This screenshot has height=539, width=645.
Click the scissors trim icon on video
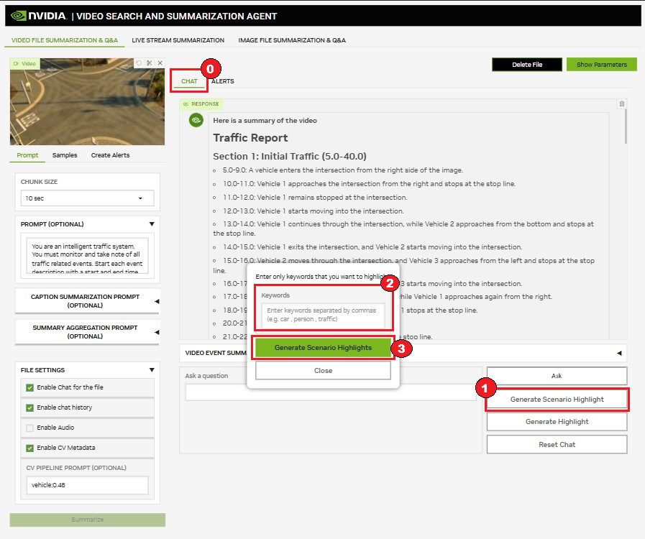click(x=149, y=63)
